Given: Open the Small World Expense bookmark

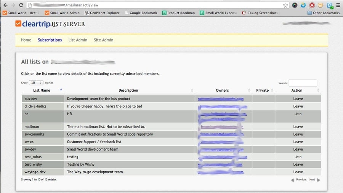Looking at the screenshot, I should pos(218,13).
